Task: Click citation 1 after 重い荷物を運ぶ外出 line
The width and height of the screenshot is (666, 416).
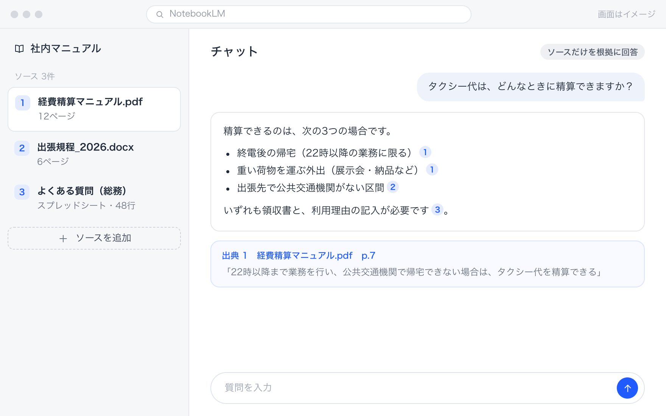Action: [x=432, y=169]
